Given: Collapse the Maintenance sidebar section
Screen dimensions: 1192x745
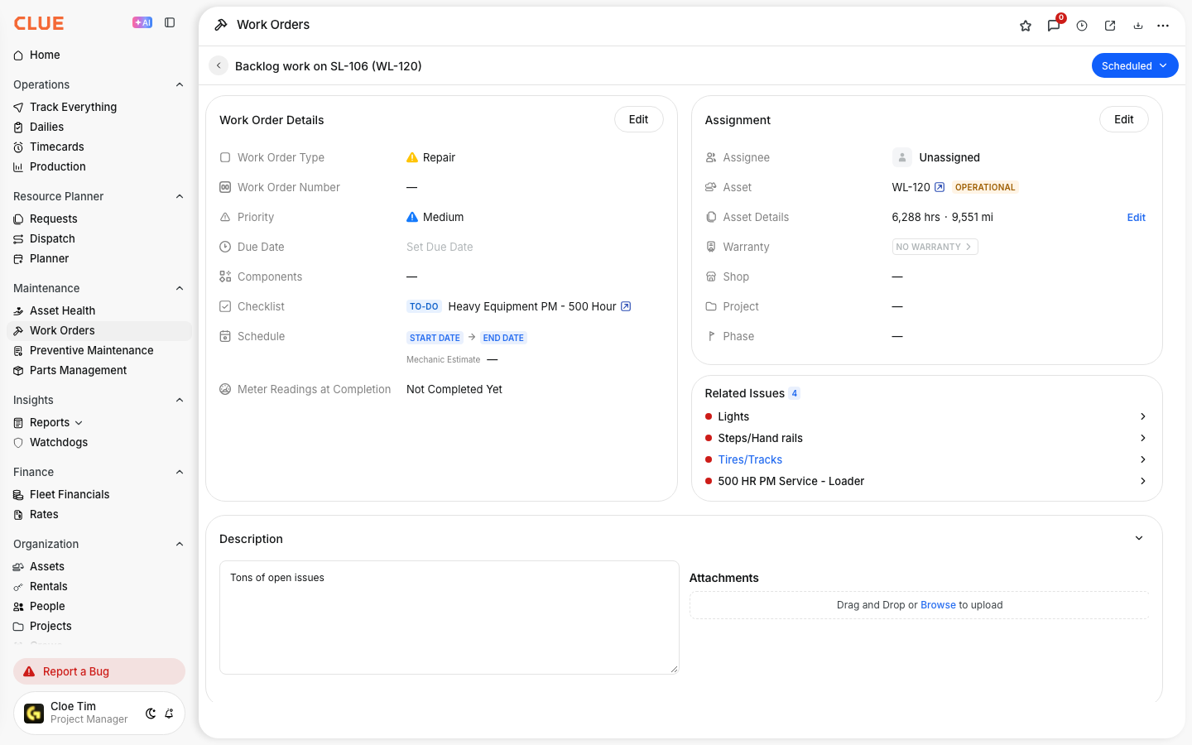Looking at the screenshot, I should point(180,288).
